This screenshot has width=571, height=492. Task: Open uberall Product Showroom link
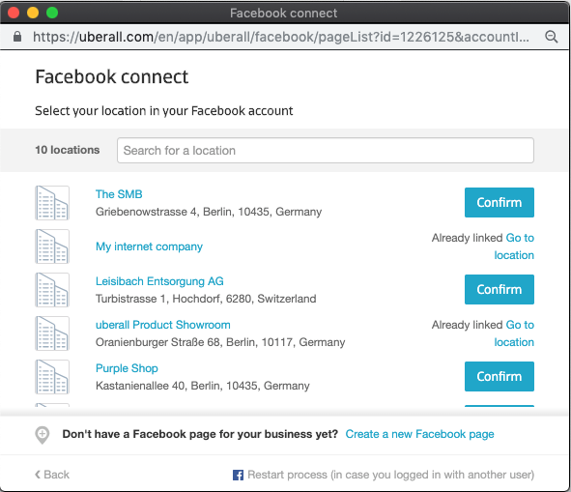click(162, 325)
